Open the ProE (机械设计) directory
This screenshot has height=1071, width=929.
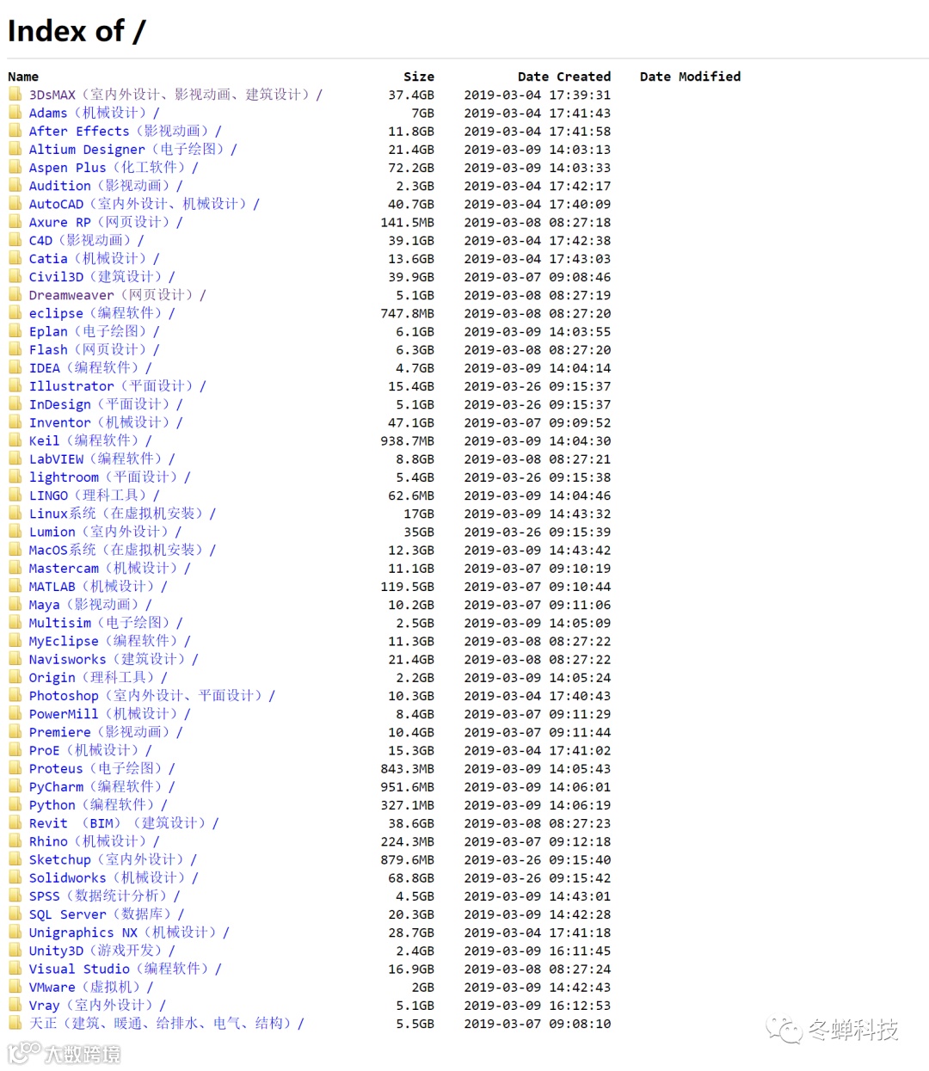90,750
